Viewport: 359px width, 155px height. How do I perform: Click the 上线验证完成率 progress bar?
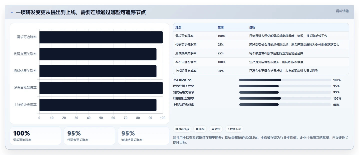(x=285, y=105)
